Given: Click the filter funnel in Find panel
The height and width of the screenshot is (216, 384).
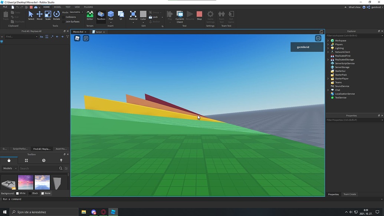Looking at the screenshot, I should tap(68, 37).
